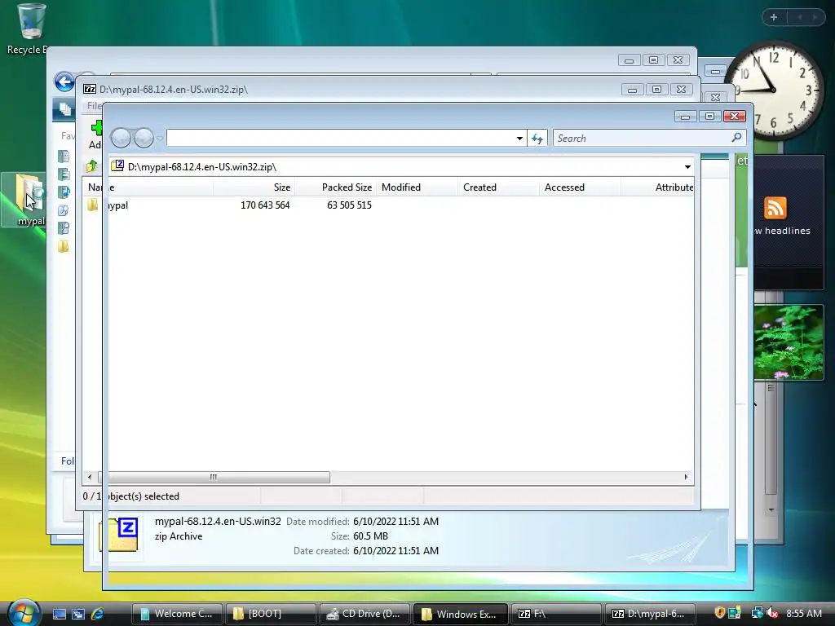The image size is (835, 626).
Task: Open Documents favorite link icon in rear Explorer
Action: (x=64, y=156)
